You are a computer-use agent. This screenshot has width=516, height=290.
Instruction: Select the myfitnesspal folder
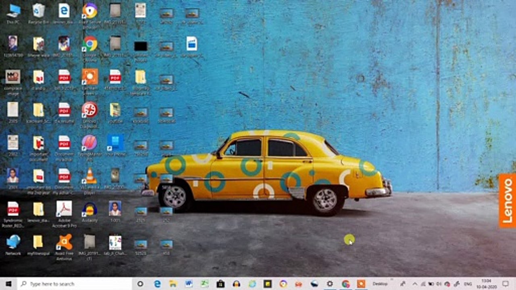[38, 245]
